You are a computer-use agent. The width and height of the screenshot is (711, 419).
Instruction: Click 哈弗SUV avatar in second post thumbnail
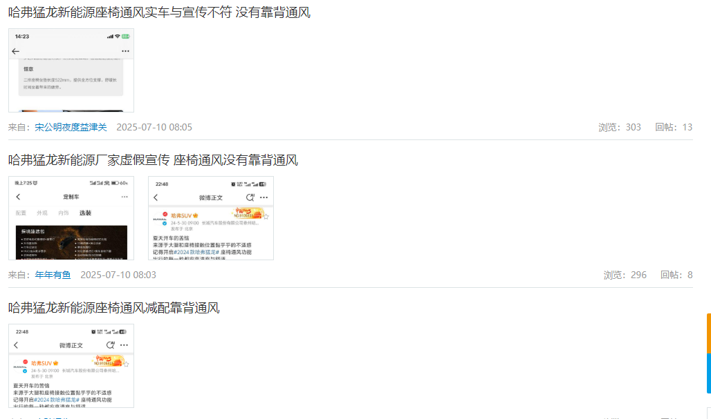[x=160, y=218]
